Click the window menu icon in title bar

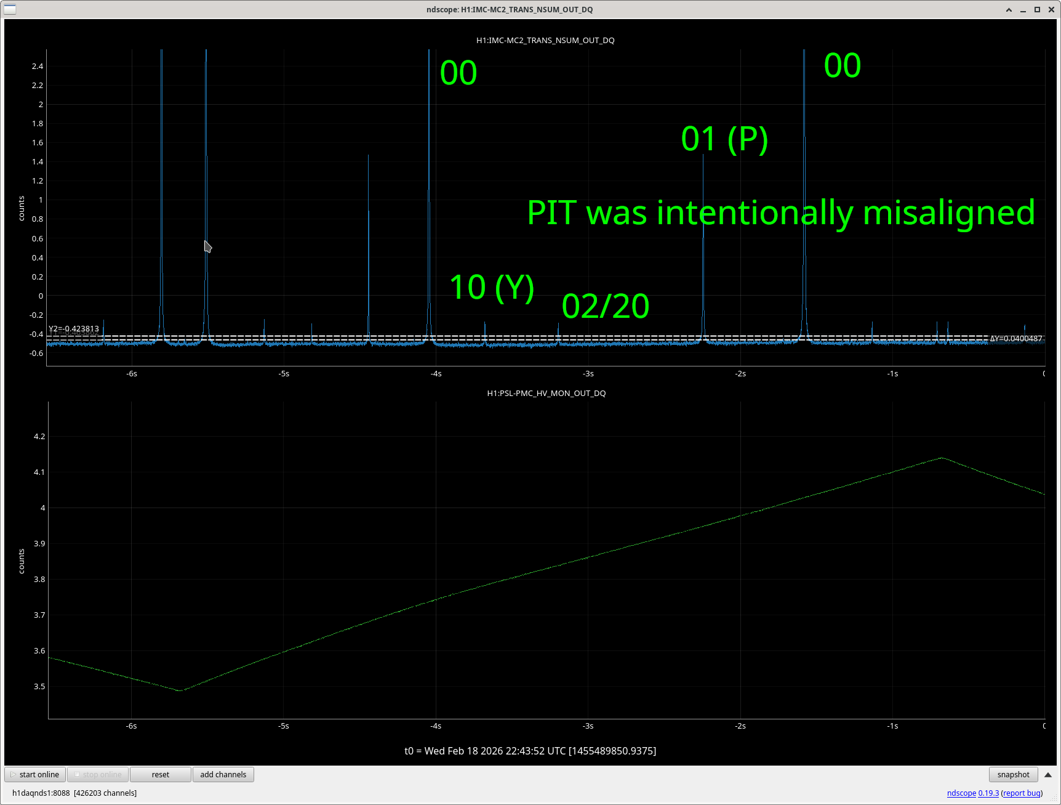pos(10,9)
